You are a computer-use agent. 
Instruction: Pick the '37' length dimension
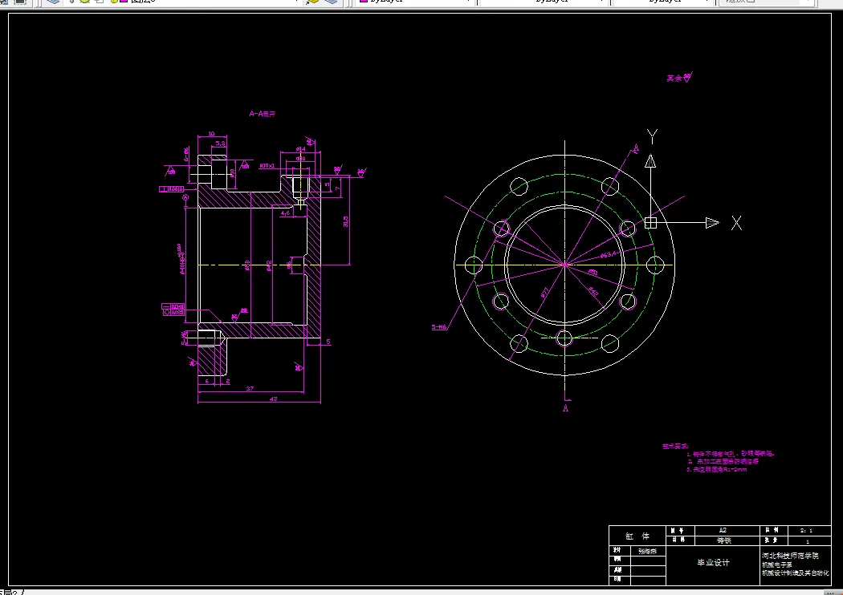pyautogui.click(x=250, y=388)
